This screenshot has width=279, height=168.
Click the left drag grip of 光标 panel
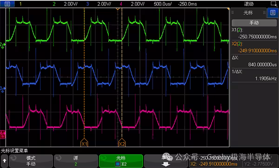point(232,13)
